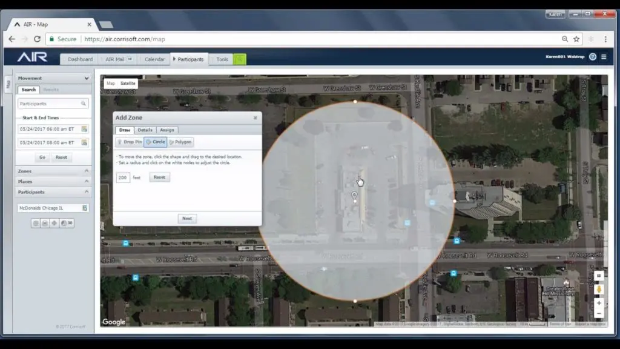The width and height of the screenshot is (620, 349).
Task: Open the hamburger menu in the header
Action: pos(604,57)
